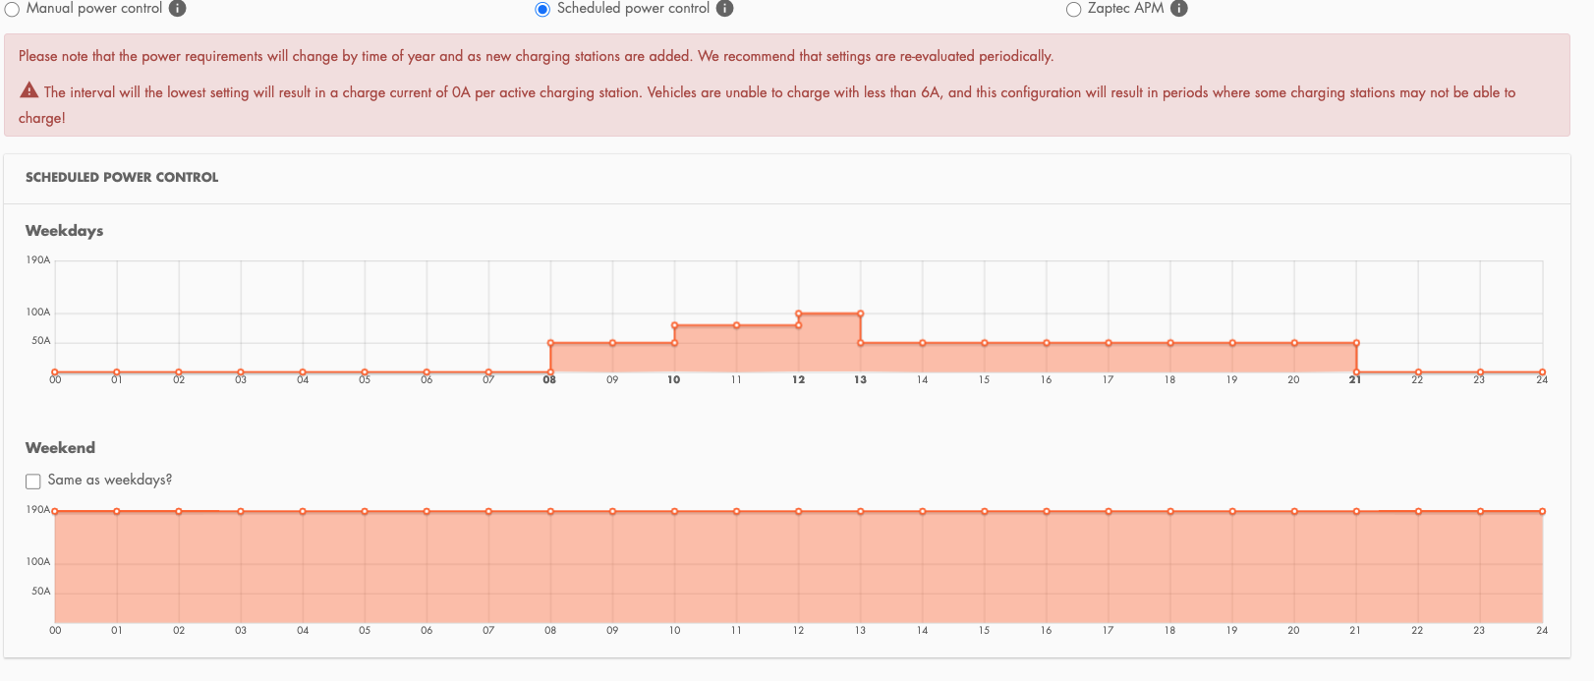Click the Weekdays chart point at hour 09

[x=612, y=343]
